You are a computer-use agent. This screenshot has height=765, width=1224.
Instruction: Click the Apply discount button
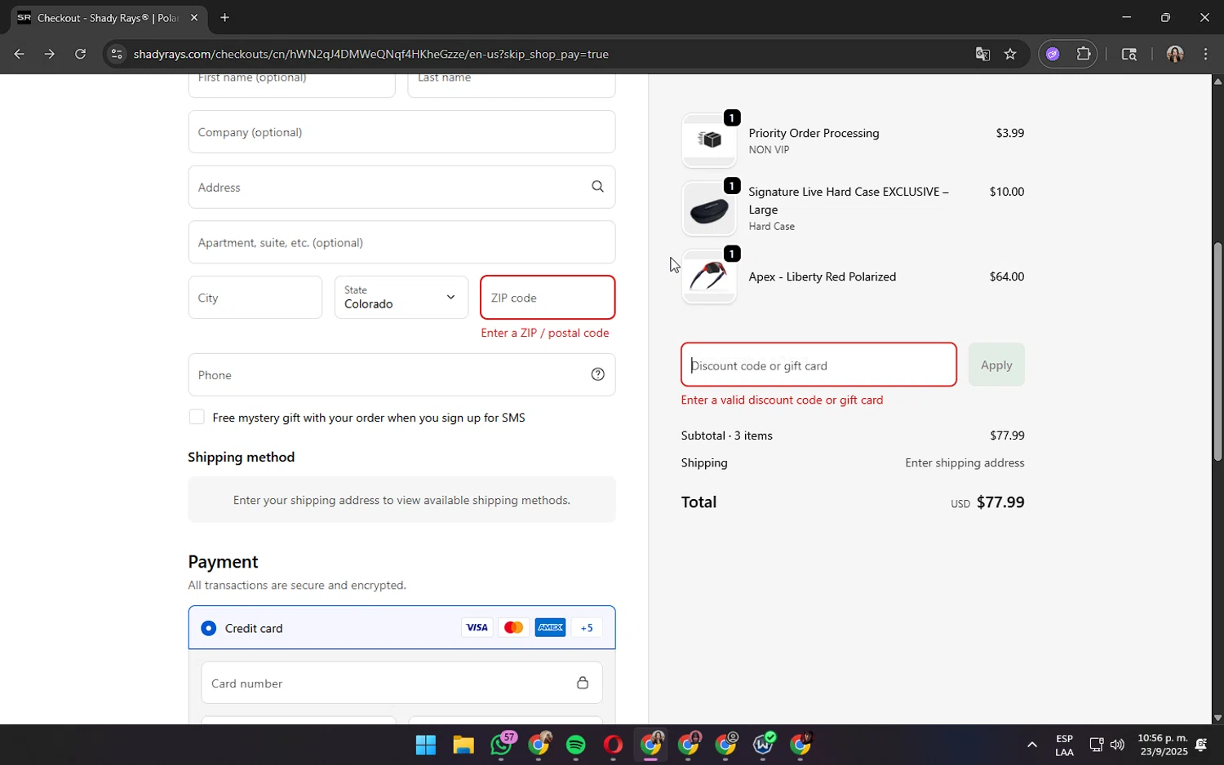click(996, 365)
